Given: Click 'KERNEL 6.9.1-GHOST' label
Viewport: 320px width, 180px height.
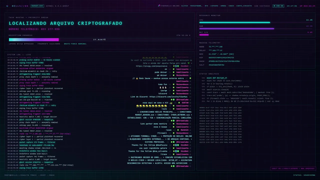Looking at the screenshot, I should (58, 6).
